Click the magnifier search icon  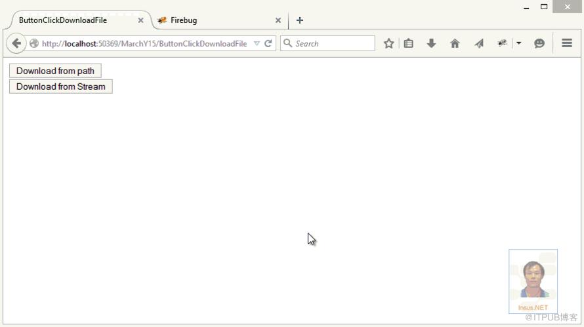tap(287, 43)
